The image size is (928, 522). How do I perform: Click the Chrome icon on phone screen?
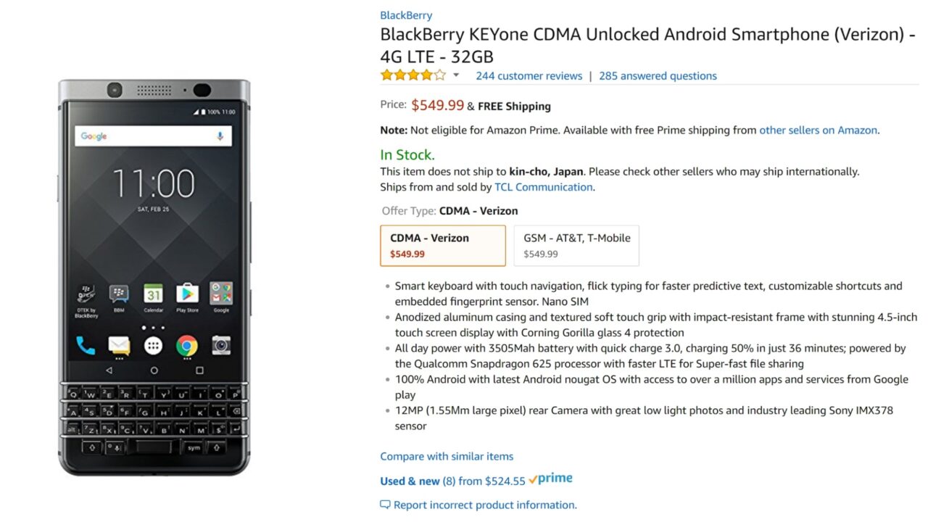[187, 346]
